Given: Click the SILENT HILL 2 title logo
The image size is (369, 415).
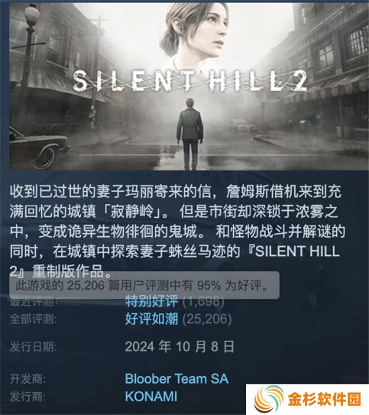Looking at the screenshot, I should pos(189,80).
